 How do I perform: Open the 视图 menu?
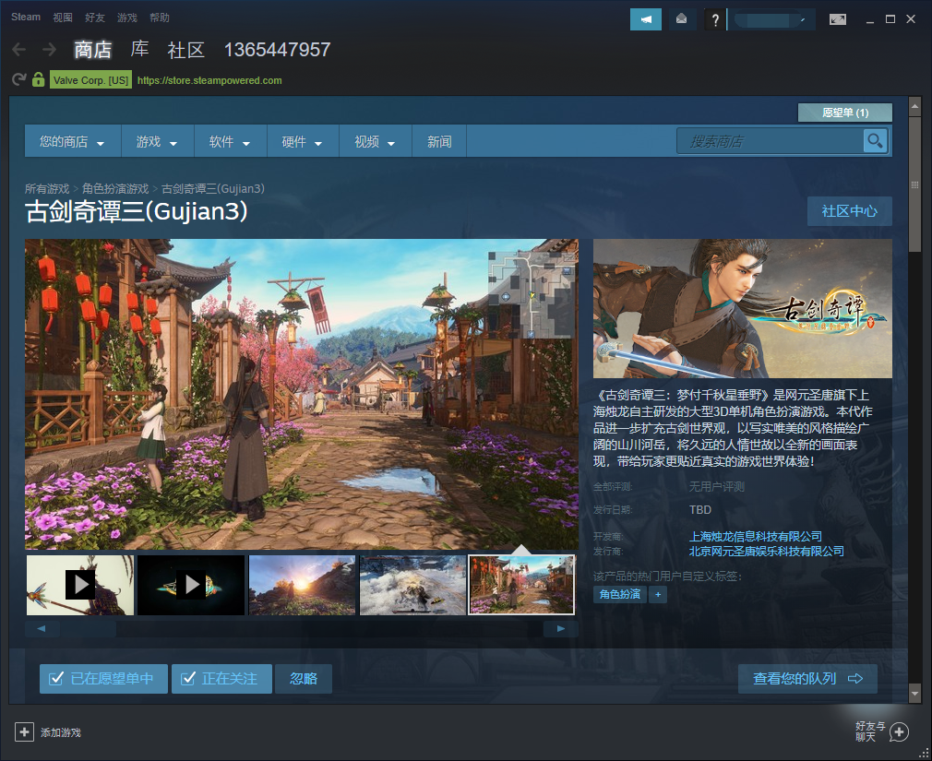(63, 18)
